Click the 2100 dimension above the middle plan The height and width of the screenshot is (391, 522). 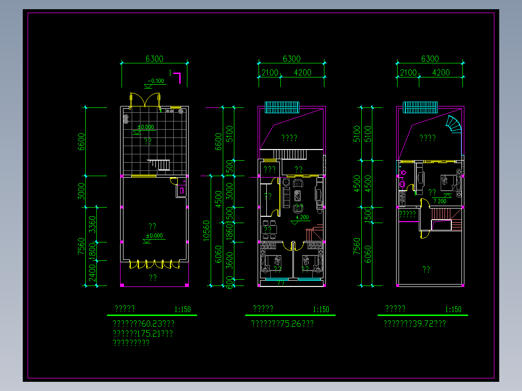click(x=270, y=73)
